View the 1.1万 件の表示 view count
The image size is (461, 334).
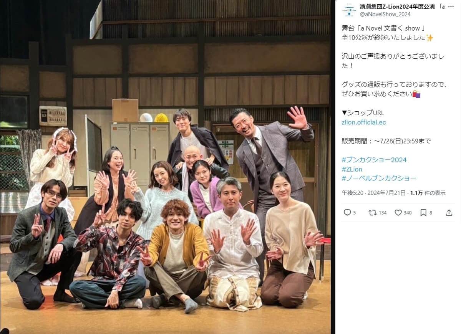[428, 193]
